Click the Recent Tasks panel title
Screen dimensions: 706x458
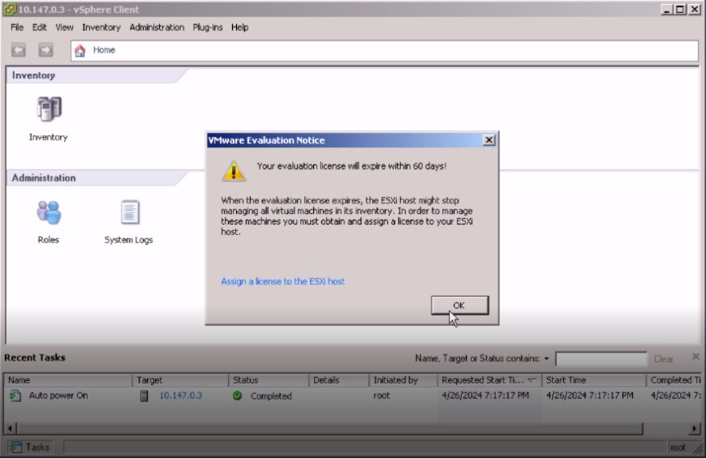click(35, 357)
